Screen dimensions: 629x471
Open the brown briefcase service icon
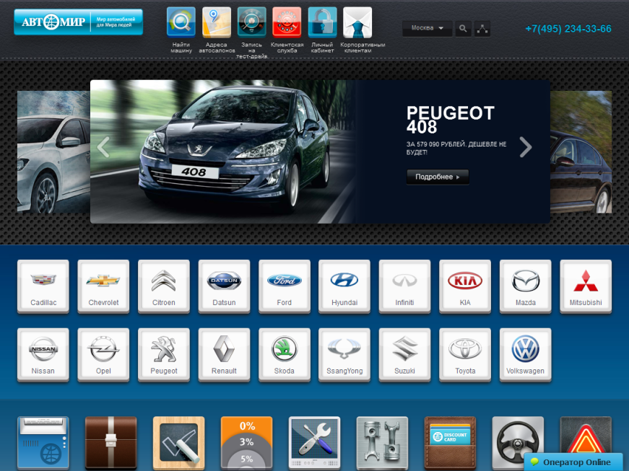[110, 444]
